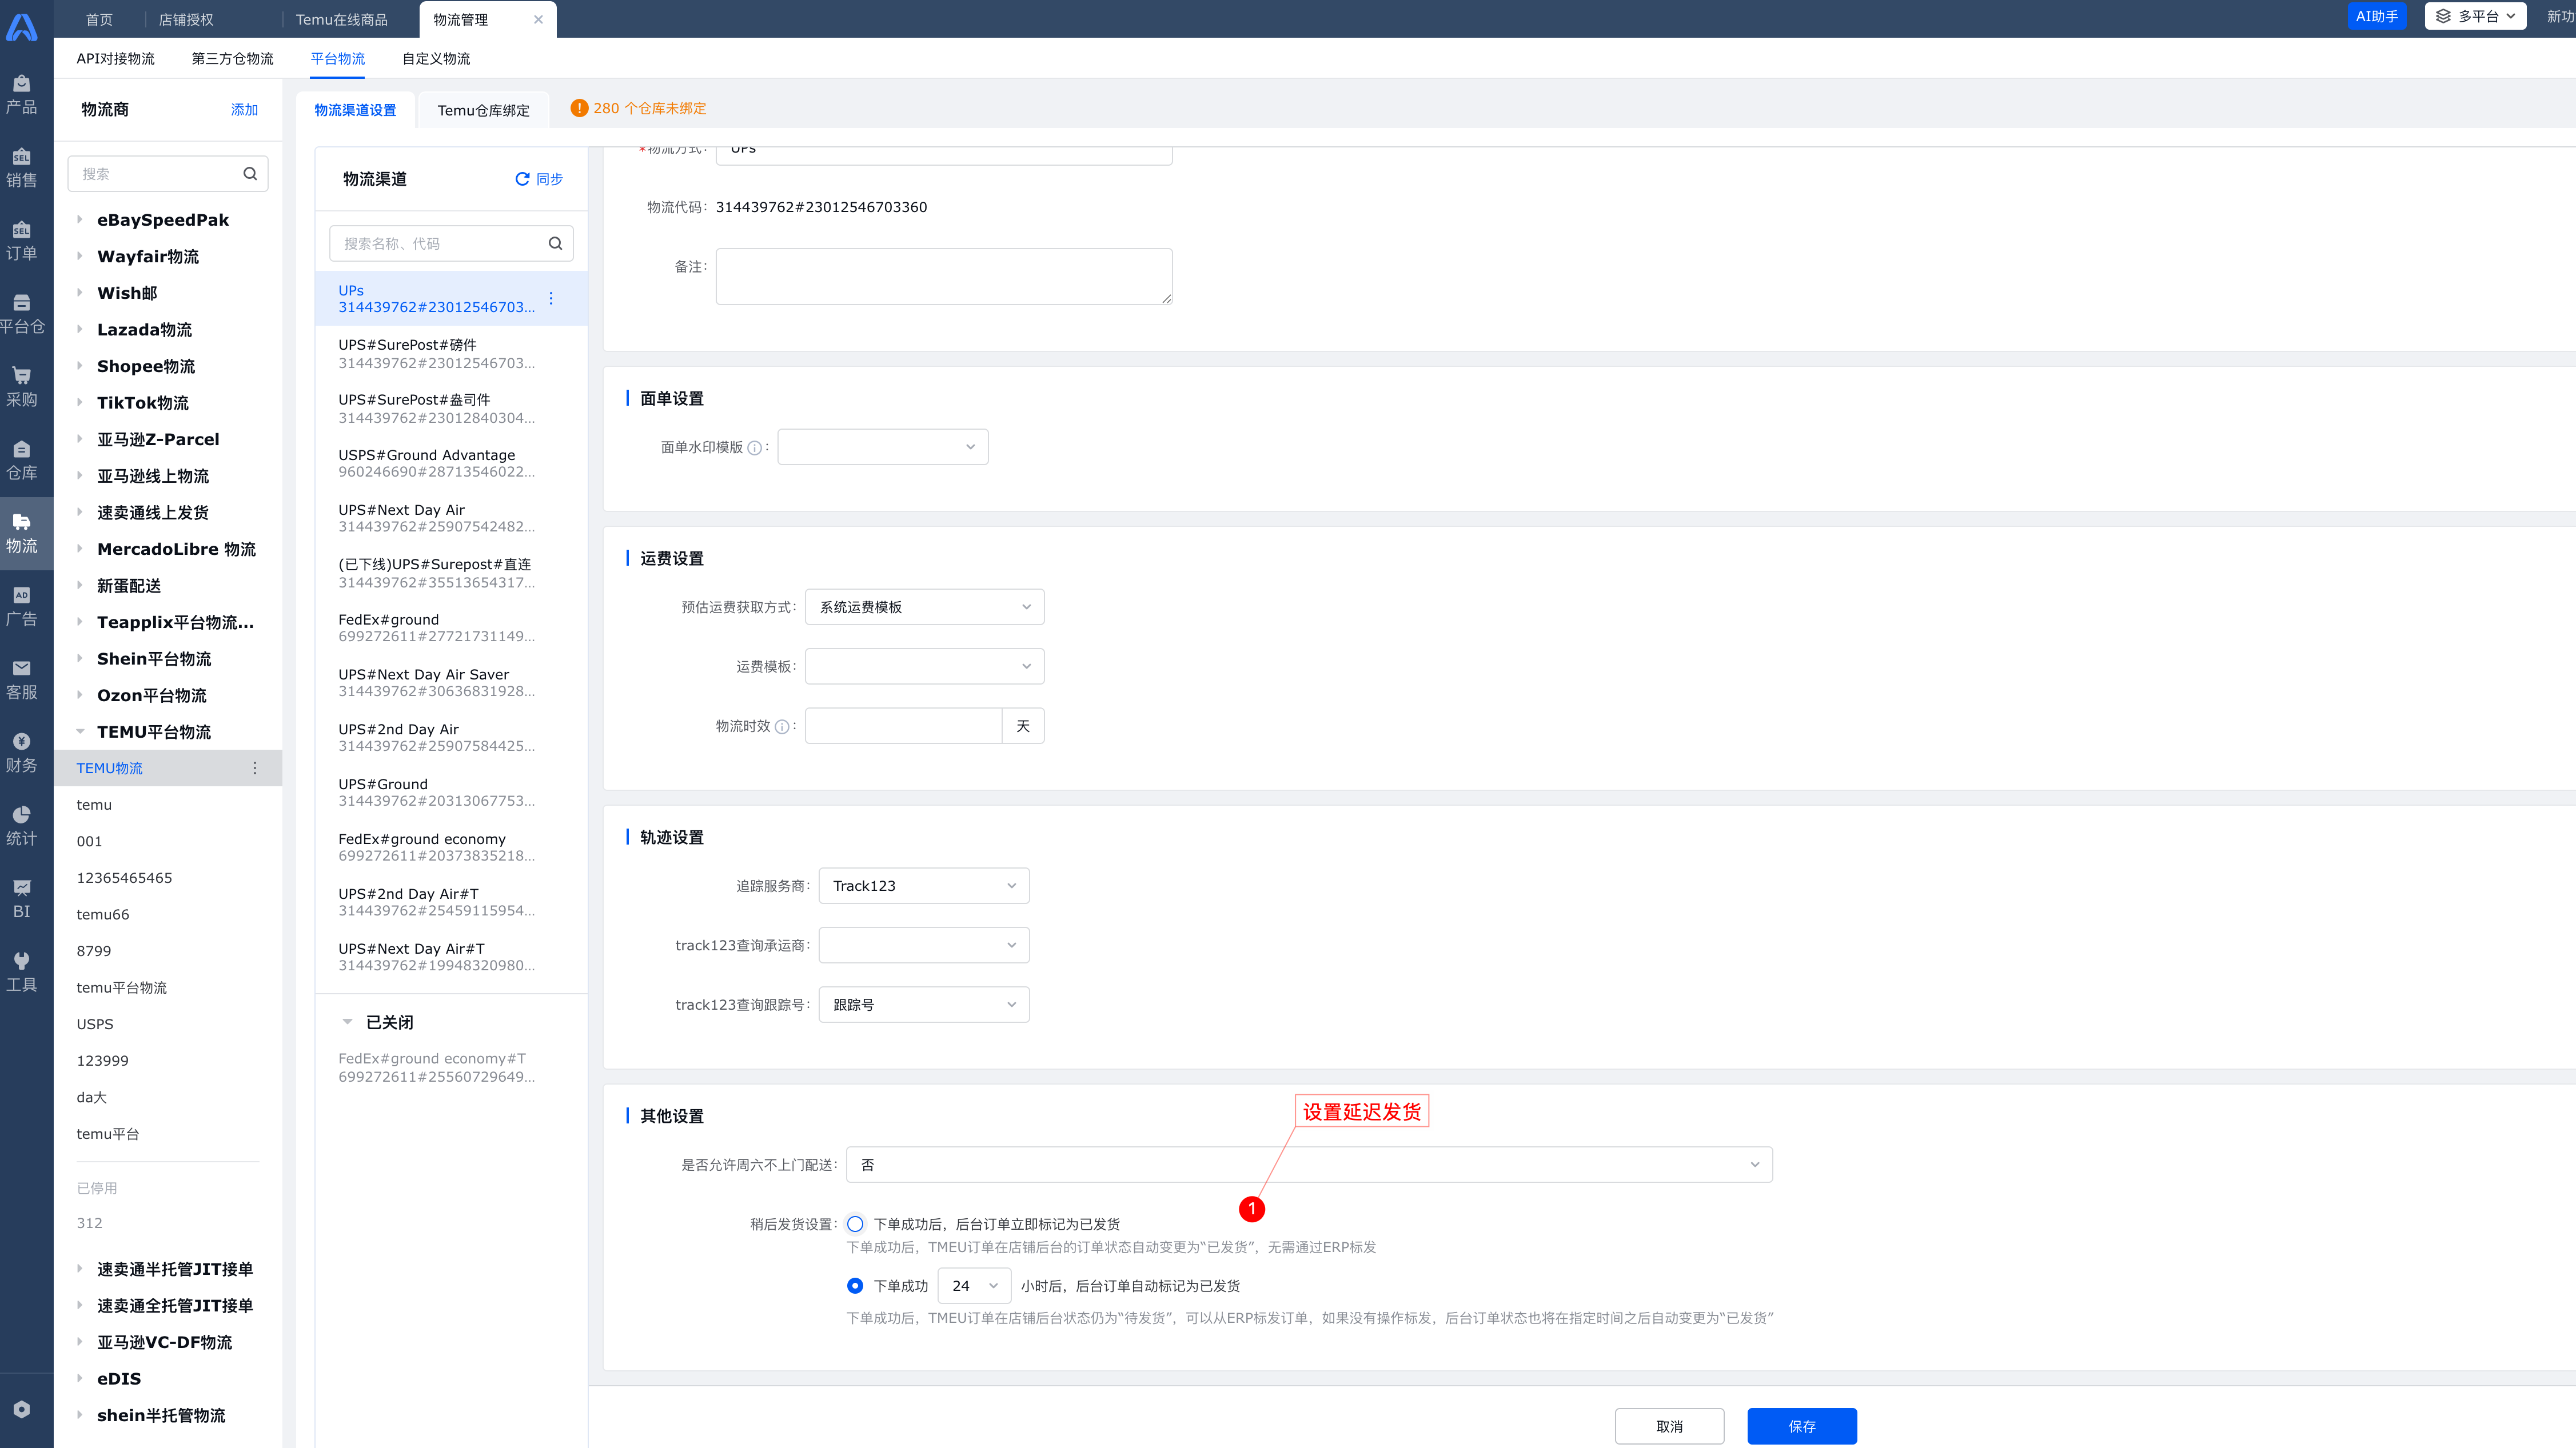This screenshot has width=2576, height=1448.
Task: Select USPS#Ground Advantage channel
Action: [451, 463]
